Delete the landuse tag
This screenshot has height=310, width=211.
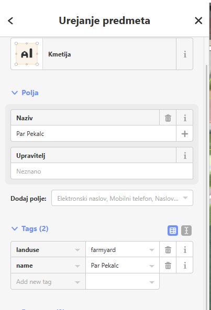[168, 250]
